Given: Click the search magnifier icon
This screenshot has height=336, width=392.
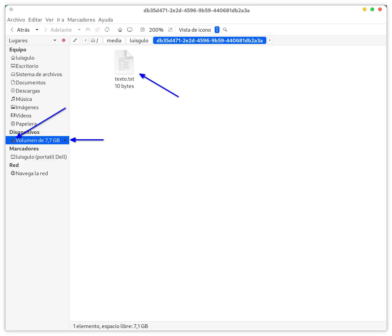Looking at the screenshot, I should click(x=225, y=30).
